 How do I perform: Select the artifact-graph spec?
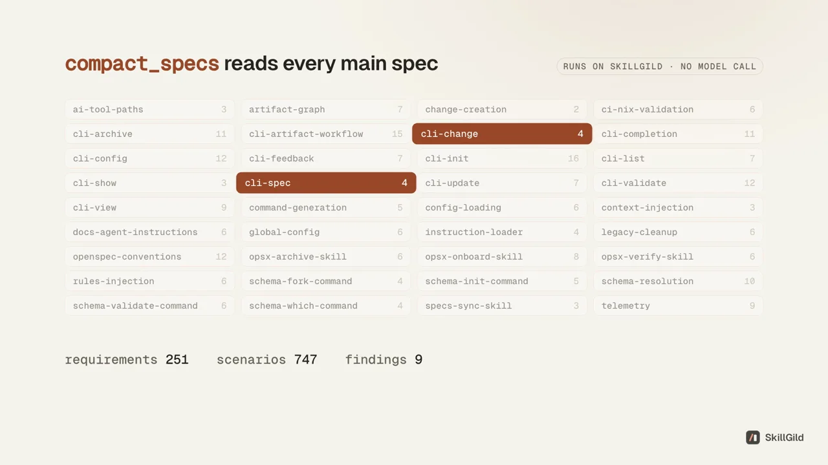tap(326, 109)
